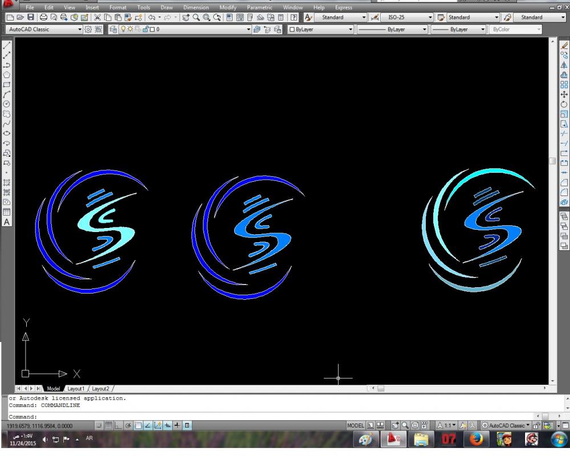The height and width of the screenshot is (456, 570).
Task: Click the Plot (print) icon
Action: (43, 17)
